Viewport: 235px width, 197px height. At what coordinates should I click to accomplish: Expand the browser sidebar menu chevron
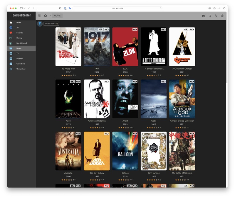click(x=25, y=8)
